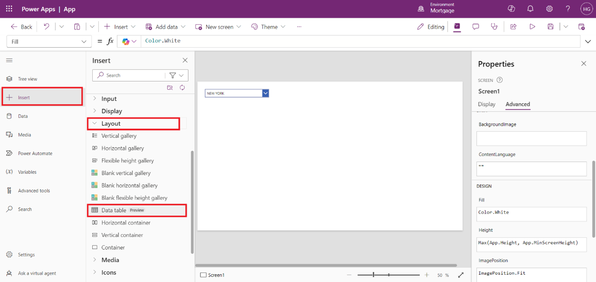
Task: Click the Insert pane search box
Action: pos(130,75)
